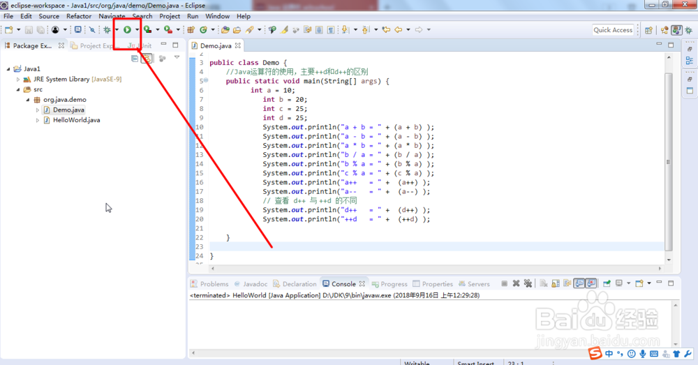Close the Demo.java editor tab

(238, 46)
